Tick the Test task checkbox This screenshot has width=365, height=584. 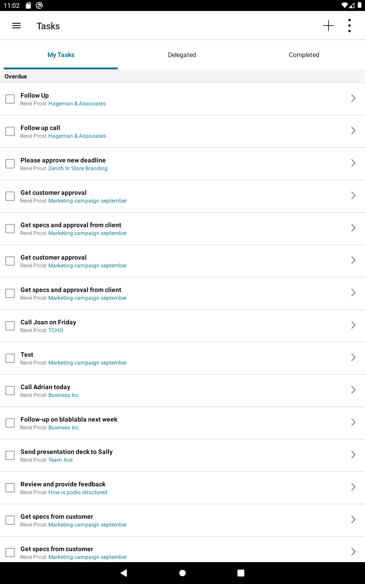pos(10,358)
